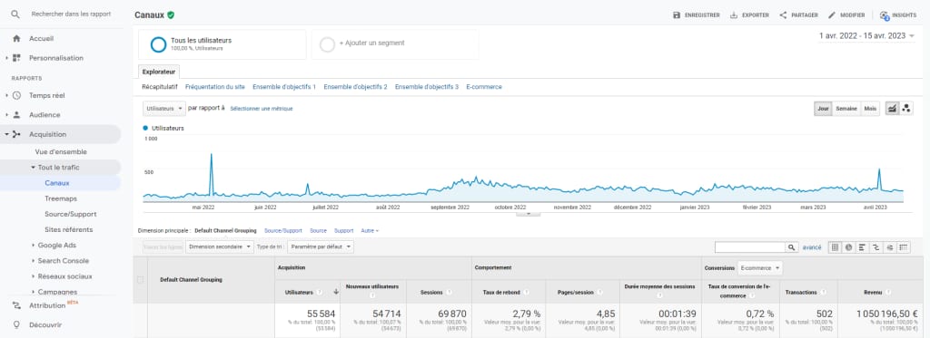Open Vue d'ensemble under Acquisition
The height and width of the screenshot is (338, 930).
61,152
